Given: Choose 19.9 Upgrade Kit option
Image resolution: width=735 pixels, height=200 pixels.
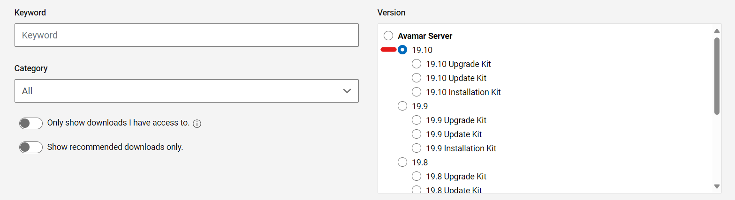Looking at the screenshot, I should coord(417,120).
